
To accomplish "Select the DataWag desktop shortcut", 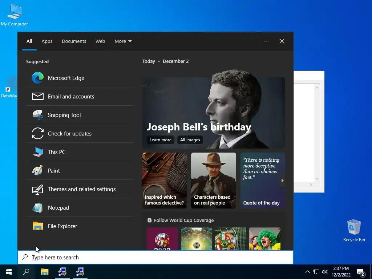I will pos(9,87).
